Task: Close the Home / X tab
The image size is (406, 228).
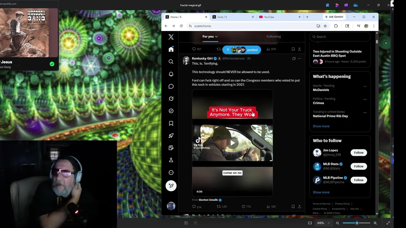Action: (206, 17)
